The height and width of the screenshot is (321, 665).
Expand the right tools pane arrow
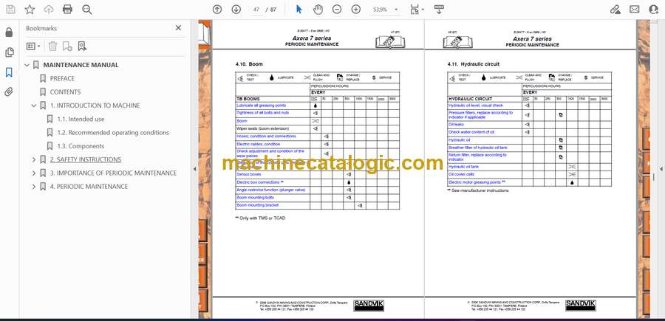tap(661, 169)
